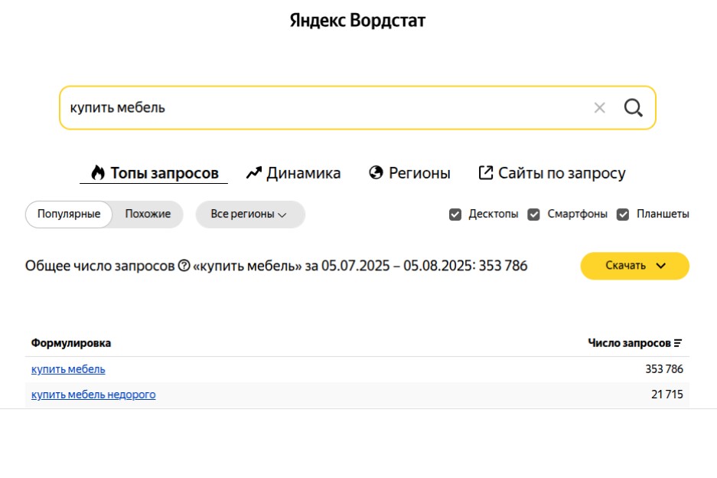Select the Похожие toggle option
717x478 pixels.
pyautogui.click(x=148, y=214)
